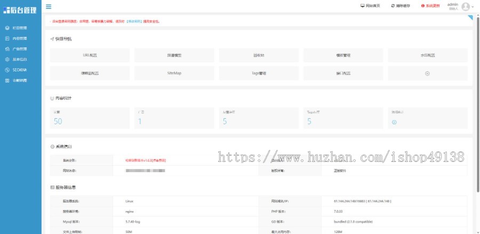Click the nginx server environment value
The width and height of the screenshot is (480, 234).
click(130, 212)
